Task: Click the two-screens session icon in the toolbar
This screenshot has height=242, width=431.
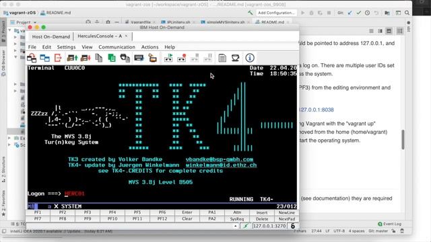Action: click(45, 58)
